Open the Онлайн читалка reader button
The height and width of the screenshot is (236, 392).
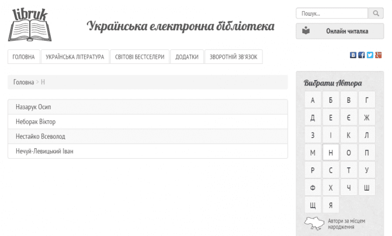pyautogui.click(x=339, y=31)
